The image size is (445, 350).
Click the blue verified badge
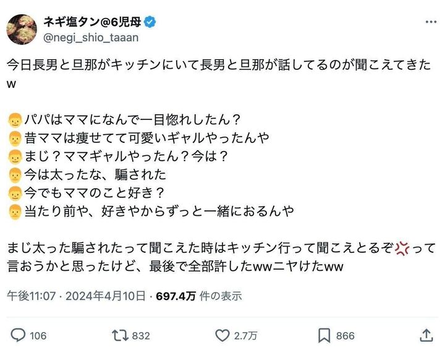(x=150, y=22)
